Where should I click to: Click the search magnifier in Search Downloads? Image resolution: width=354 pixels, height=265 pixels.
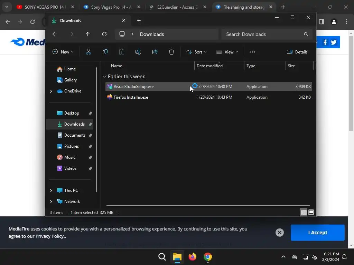[x=306, y=34]
